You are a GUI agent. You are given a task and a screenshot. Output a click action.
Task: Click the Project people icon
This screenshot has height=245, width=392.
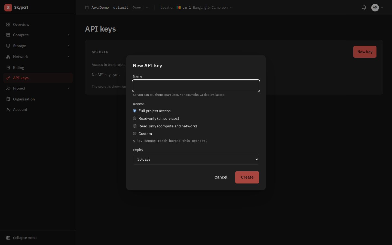click(x=8, y=88)
